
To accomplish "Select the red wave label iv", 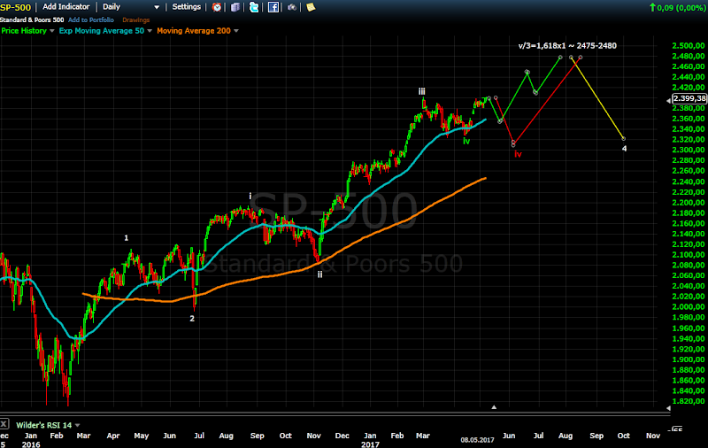I will (x=518, y=154).
